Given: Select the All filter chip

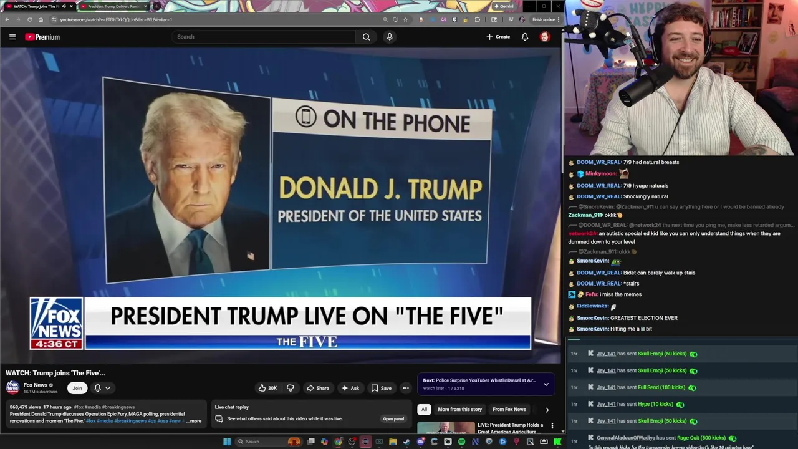Looking at the screenshot, I should click(x=424, y=409).
